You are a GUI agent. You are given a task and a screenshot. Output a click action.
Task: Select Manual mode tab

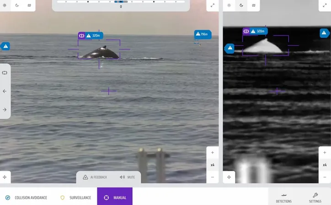click(115, 196)
